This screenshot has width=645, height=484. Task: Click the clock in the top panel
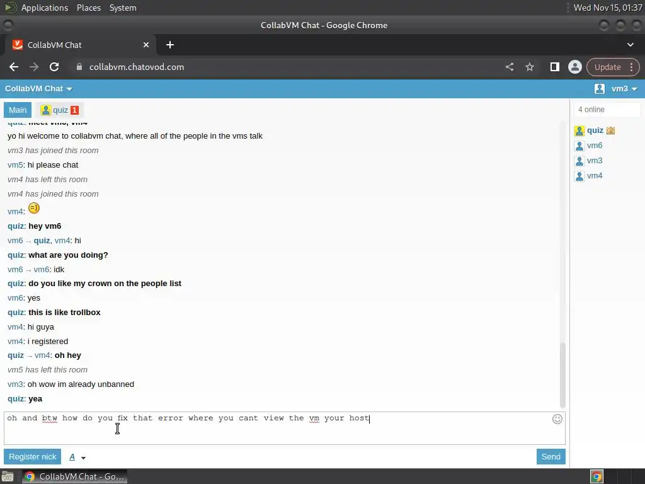pyautogui.click(x=608, y=8)
